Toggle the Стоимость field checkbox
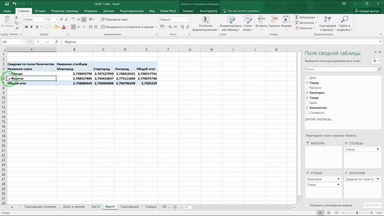 [x=307, y=113]
